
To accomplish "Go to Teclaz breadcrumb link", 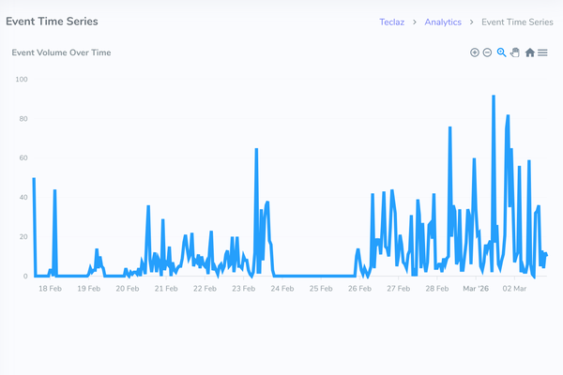I will click(x=391, y=22).
